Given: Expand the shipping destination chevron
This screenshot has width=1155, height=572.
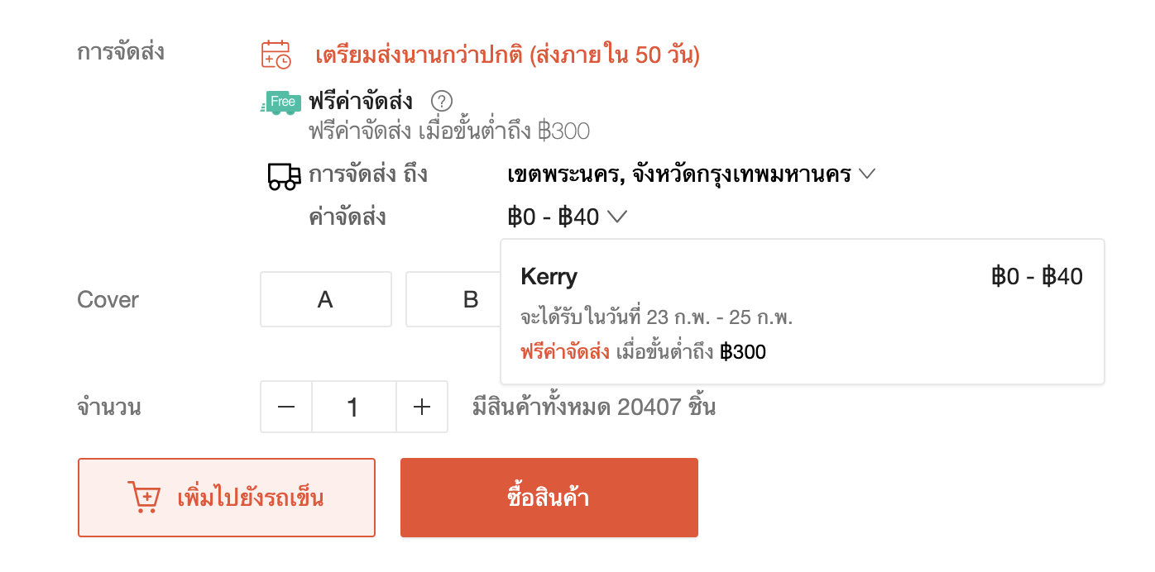Looking at the screenshot, I should pos(866,175).
